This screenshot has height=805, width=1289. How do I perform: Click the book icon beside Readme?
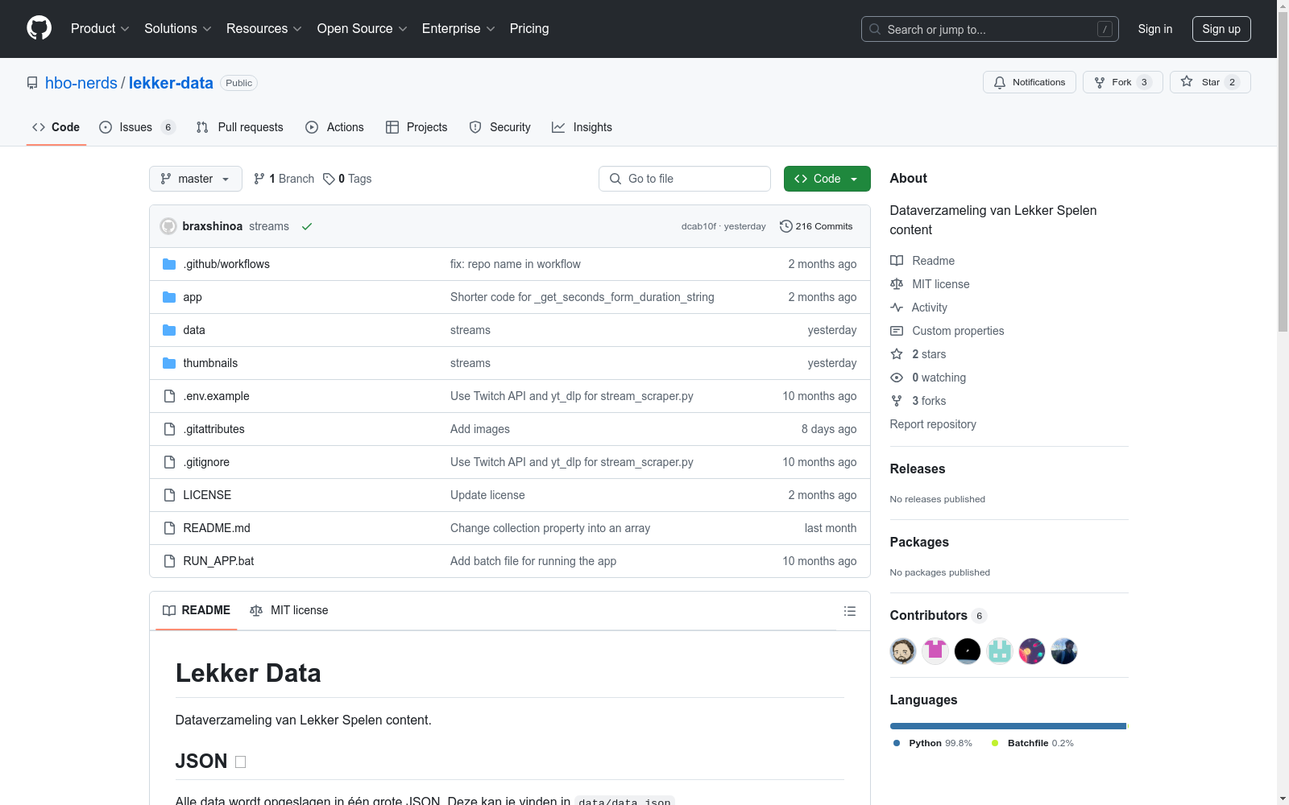click(x=897, y=261)
